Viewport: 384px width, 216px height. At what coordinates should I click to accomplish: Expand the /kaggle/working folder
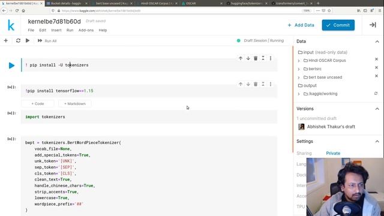click(x=299, y=94)
